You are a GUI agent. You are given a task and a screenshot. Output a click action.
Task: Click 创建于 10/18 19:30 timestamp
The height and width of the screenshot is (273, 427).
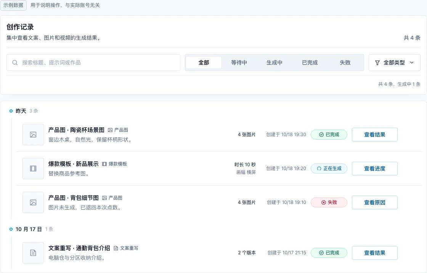tap(286, 135)
